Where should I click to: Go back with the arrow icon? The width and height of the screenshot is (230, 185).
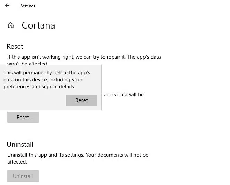coord(7,6)
